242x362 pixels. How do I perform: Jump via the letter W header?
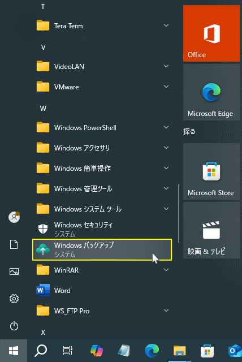43,109
